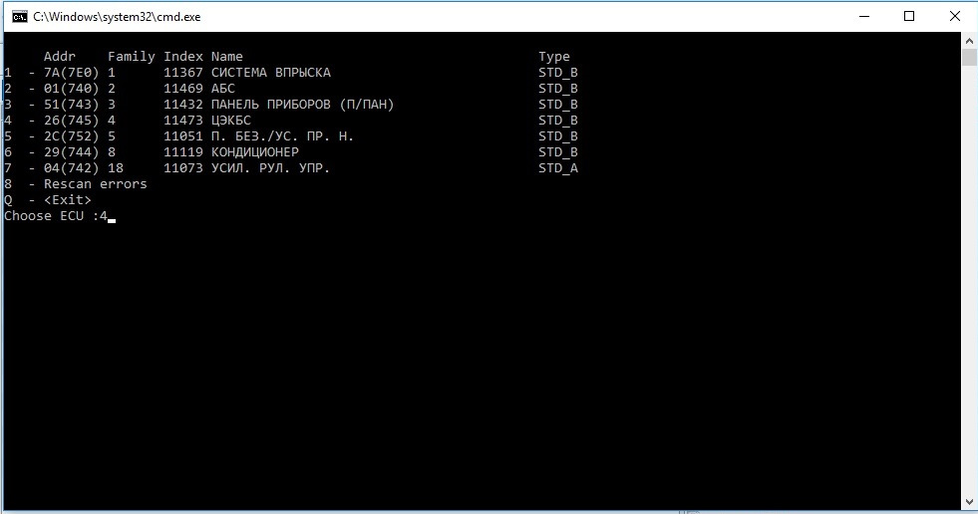Click the <Exit> option text

(68, 200)
